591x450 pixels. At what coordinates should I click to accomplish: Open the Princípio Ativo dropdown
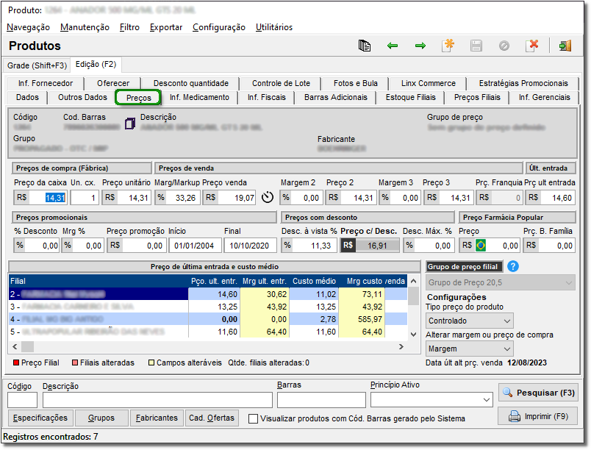485,400
